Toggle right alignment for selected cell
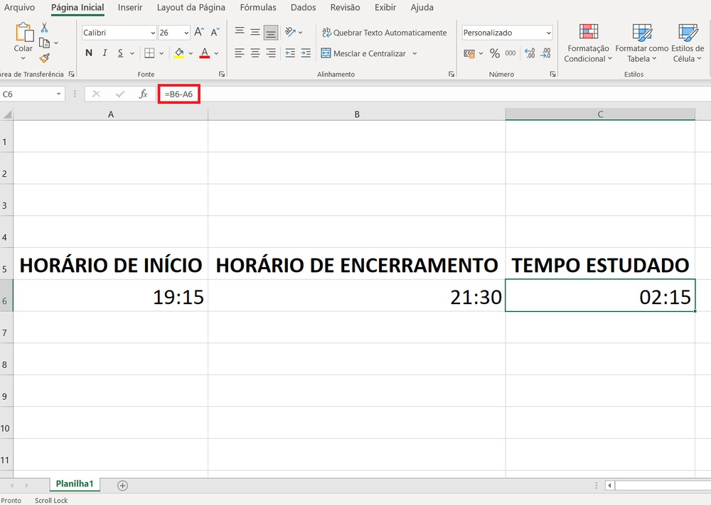Image resolution: width=711 pixels, height=505 pixels. click(271, 53)
